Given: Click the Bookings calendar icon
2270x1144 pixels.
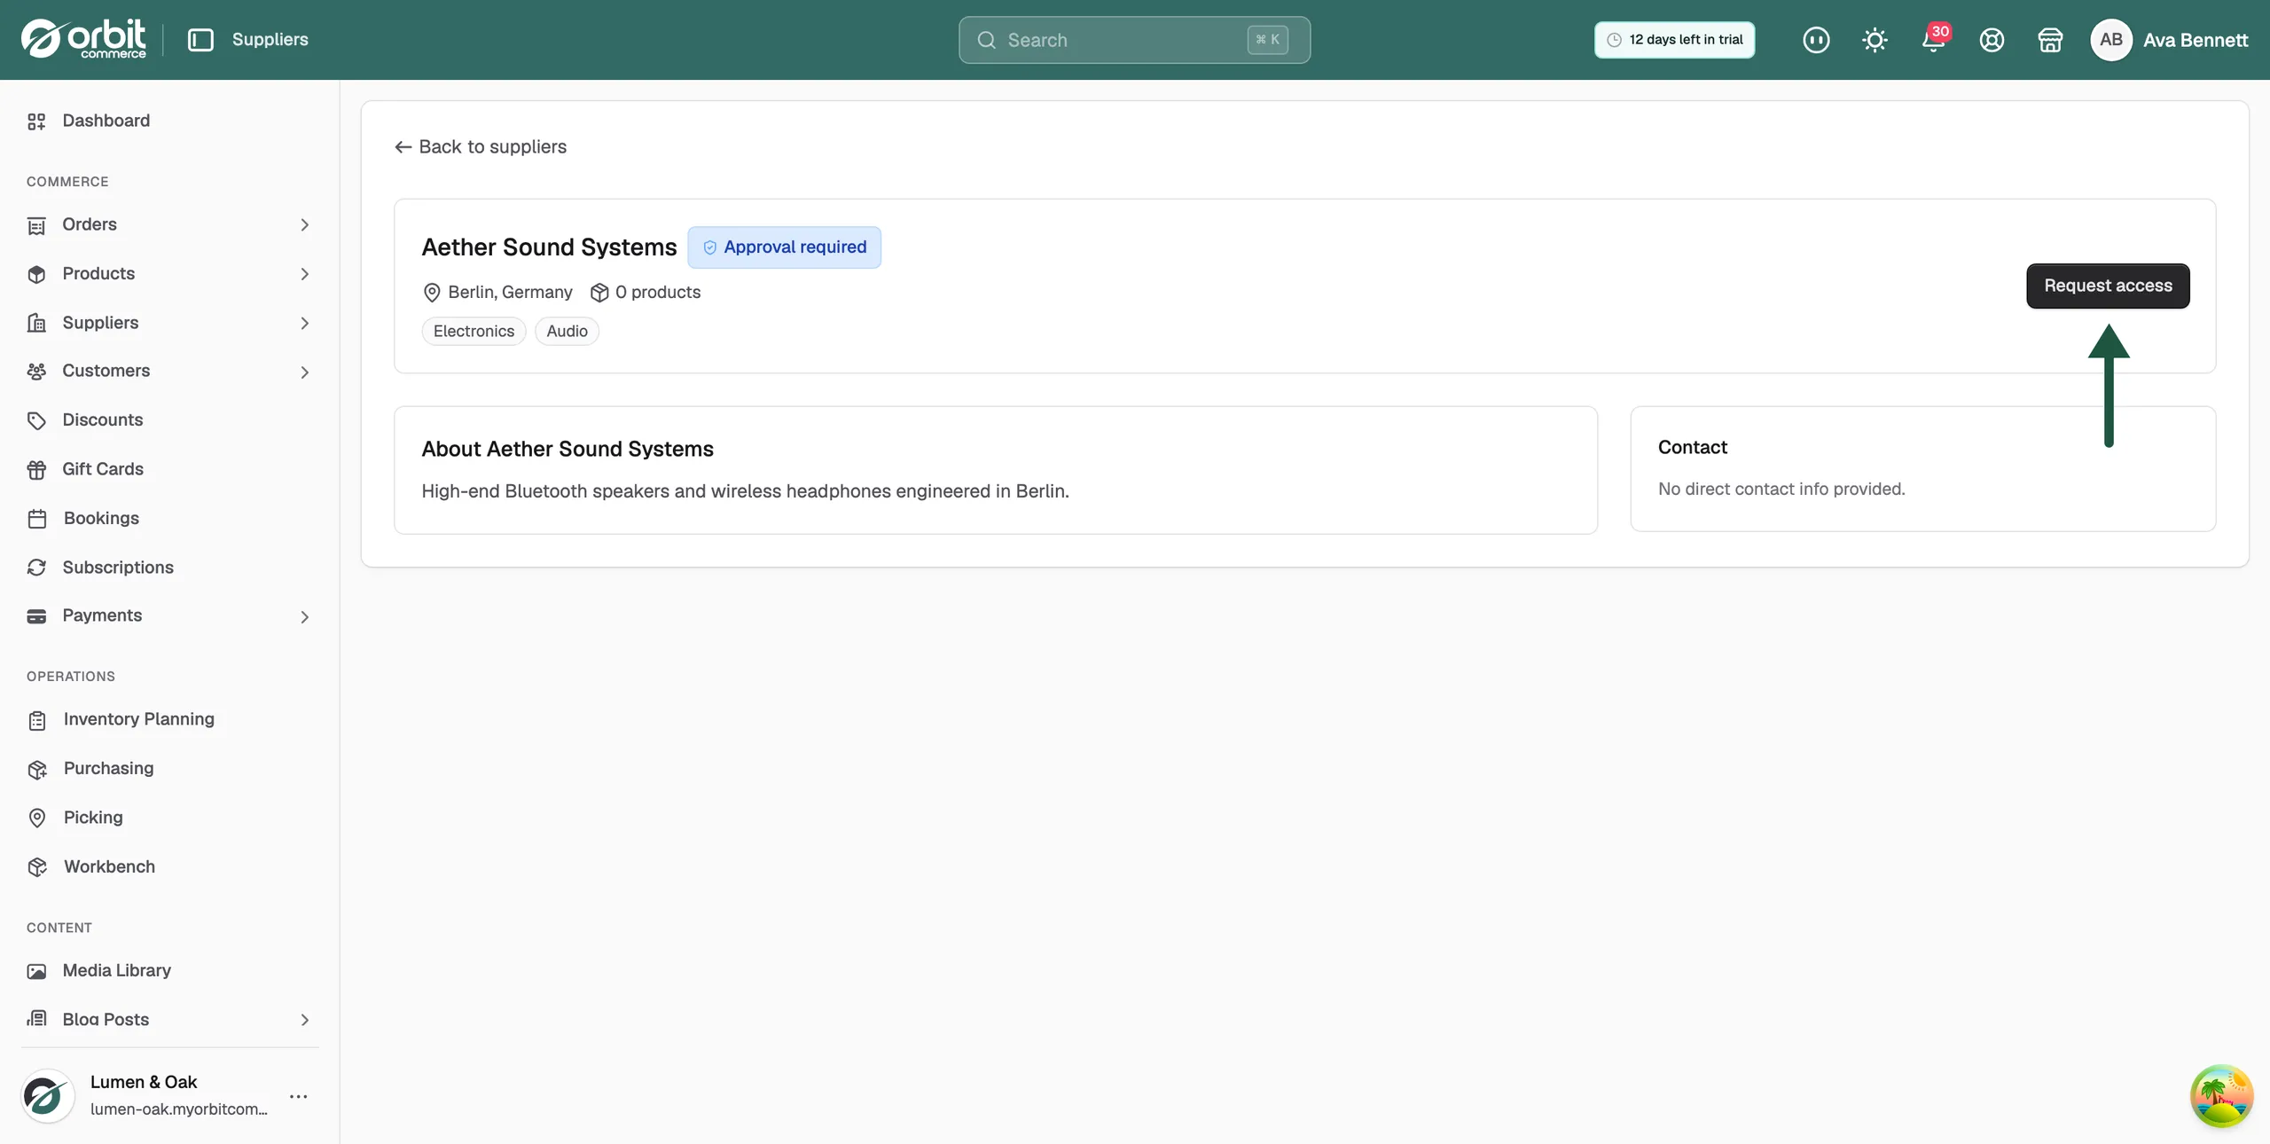Looking at the screenshot, I should tap(36, 519).
